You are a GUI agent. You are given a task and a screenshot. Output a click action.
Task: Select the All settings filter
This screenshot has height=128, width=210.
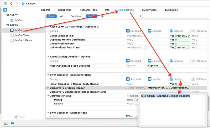62,16
